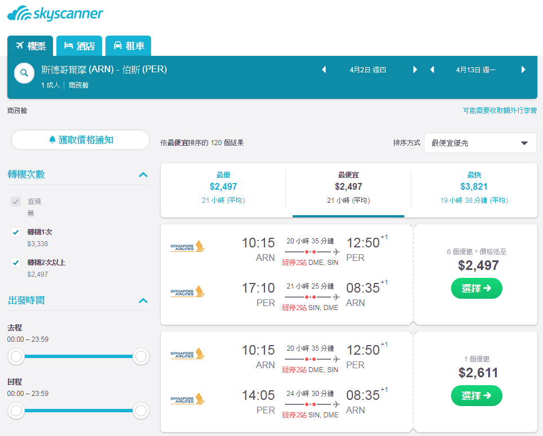Screen dimensions: 543x436
Task: Open the 最便宜優先 sort dropdown
Action: 480,143
